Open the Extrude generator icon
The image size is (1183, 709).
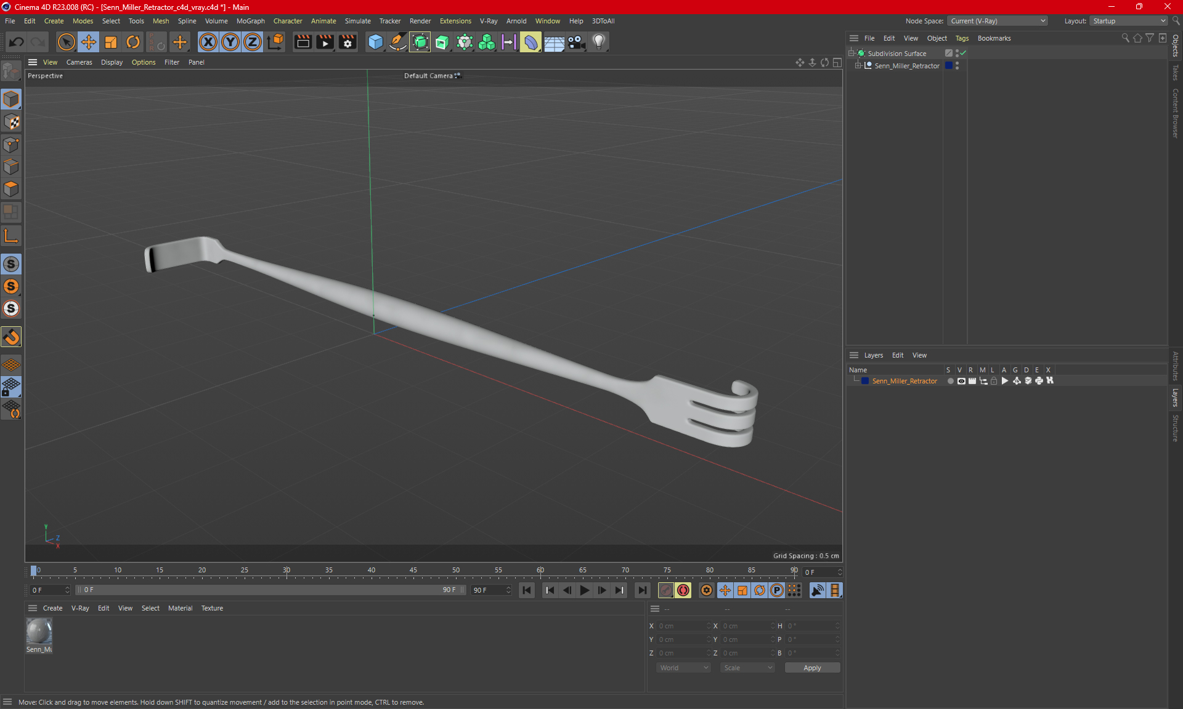coord(442,42)
